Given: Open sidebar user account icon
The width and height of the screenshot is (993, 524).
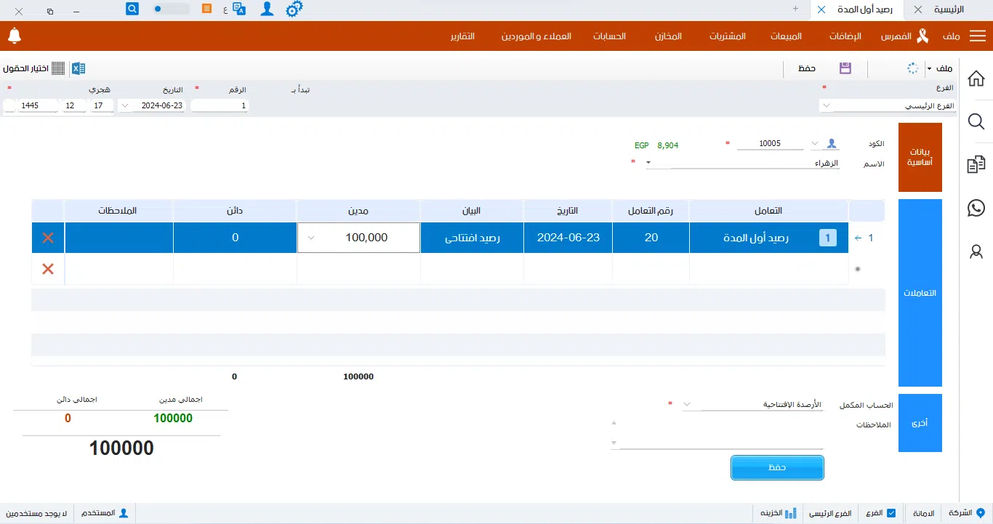Looking at the screenshot, I should pyautogui.click(x=976, y=251).
